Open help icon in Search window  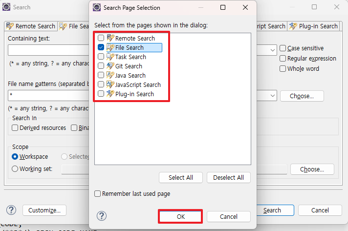tap(11, 210)
